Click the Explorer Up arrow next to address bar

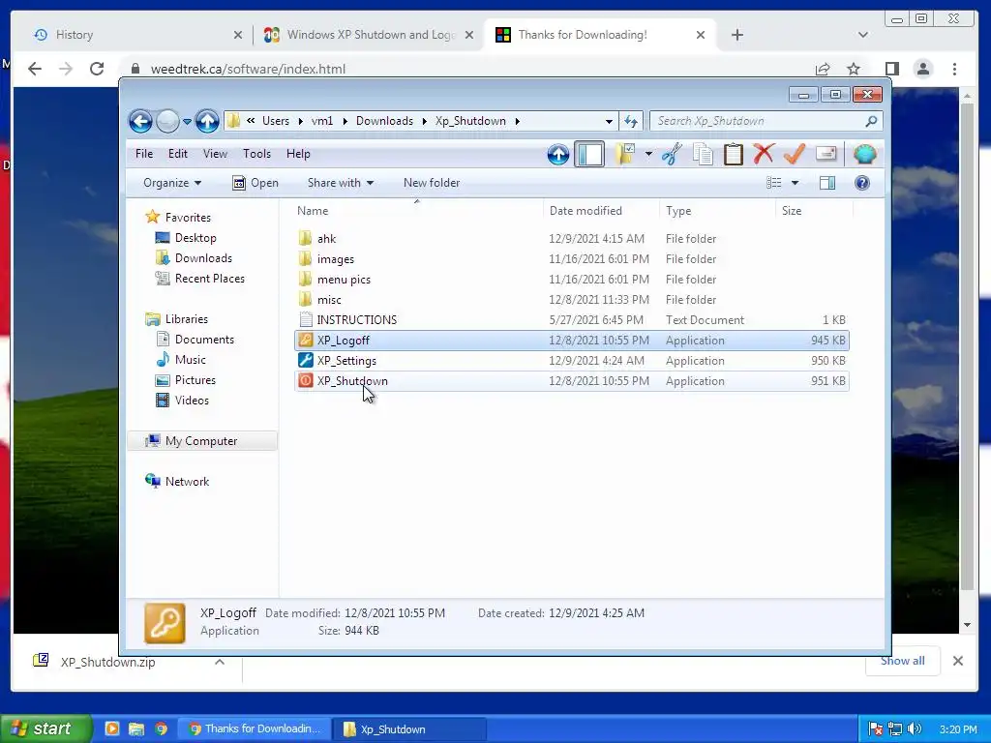tap(207, 121)
